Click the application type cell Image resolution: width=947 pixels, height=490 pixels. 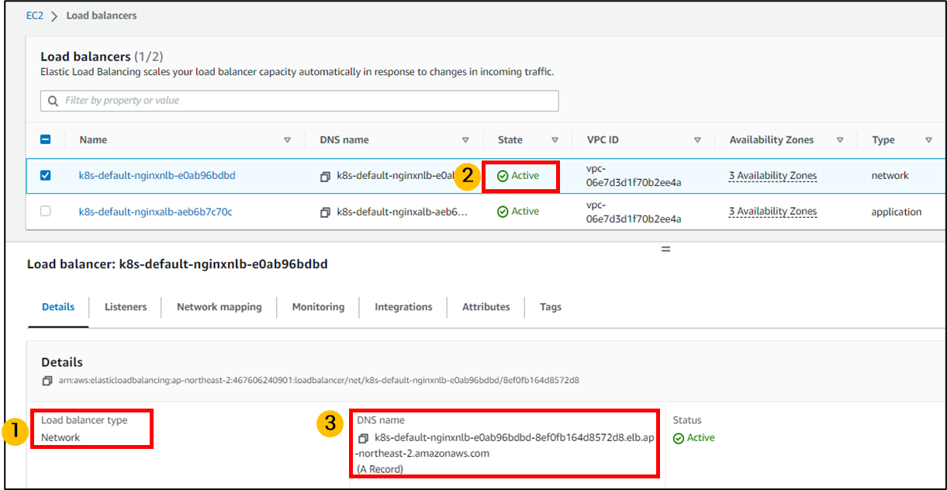pyautogui.click(x=896, y=212)
